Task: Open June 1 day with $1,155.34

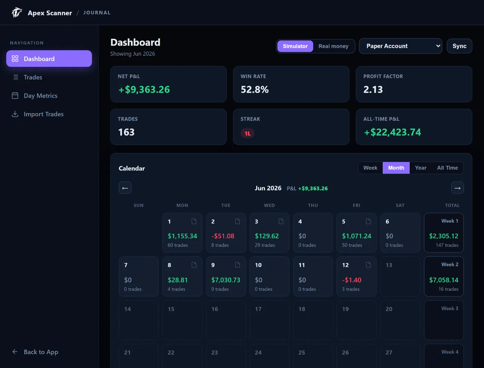Action: (x=182, y=233)
